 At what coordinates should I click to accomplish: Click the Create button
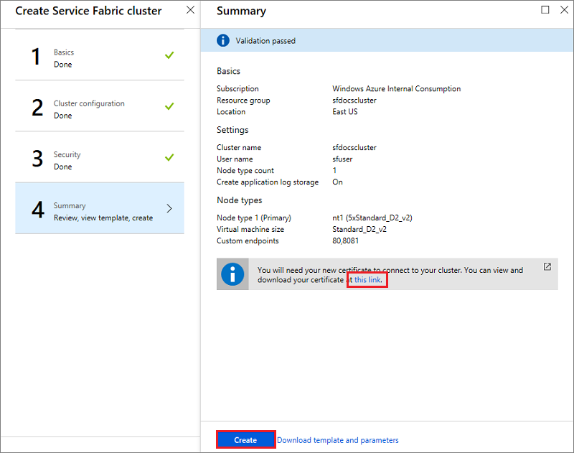(x=245, y=439)
